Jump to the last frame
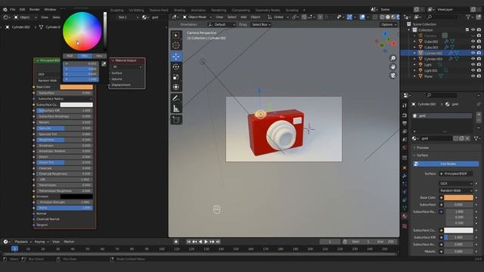Image resolution: width=484 pixels, height=272 pixels. coord(218,242)
